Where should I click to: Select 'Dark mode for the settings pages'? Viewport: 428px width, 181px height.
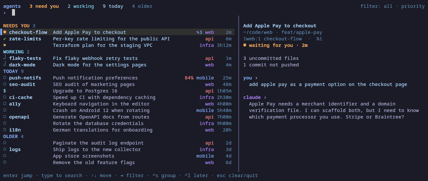point(100,65)
